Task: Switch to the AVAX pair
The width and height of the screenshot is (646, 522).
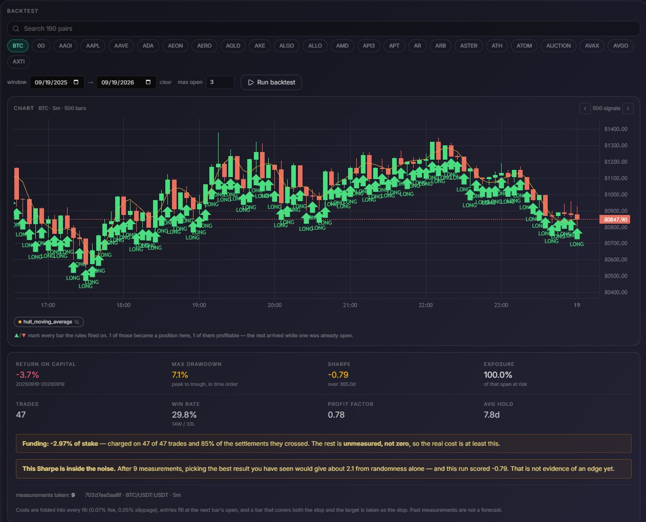Action: click(592, 46)
